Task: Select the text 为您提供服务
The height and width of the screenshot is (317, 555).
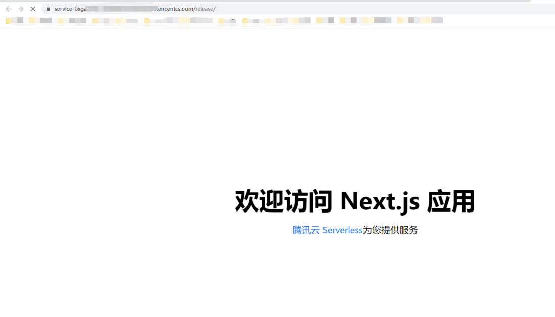Action: pos(390,230)
